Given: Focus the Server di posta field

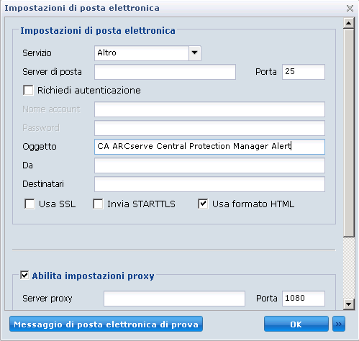Looking at the screenshot, I should click(x=165, y=72).
